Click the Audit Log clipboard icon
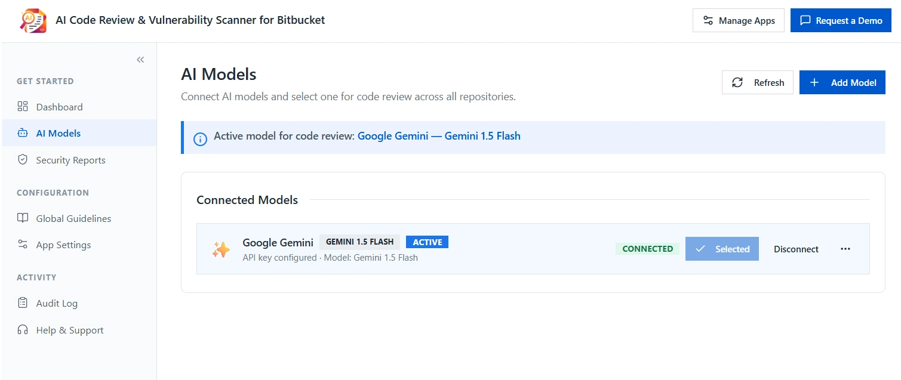901x380 pixels. coord(23,302)
